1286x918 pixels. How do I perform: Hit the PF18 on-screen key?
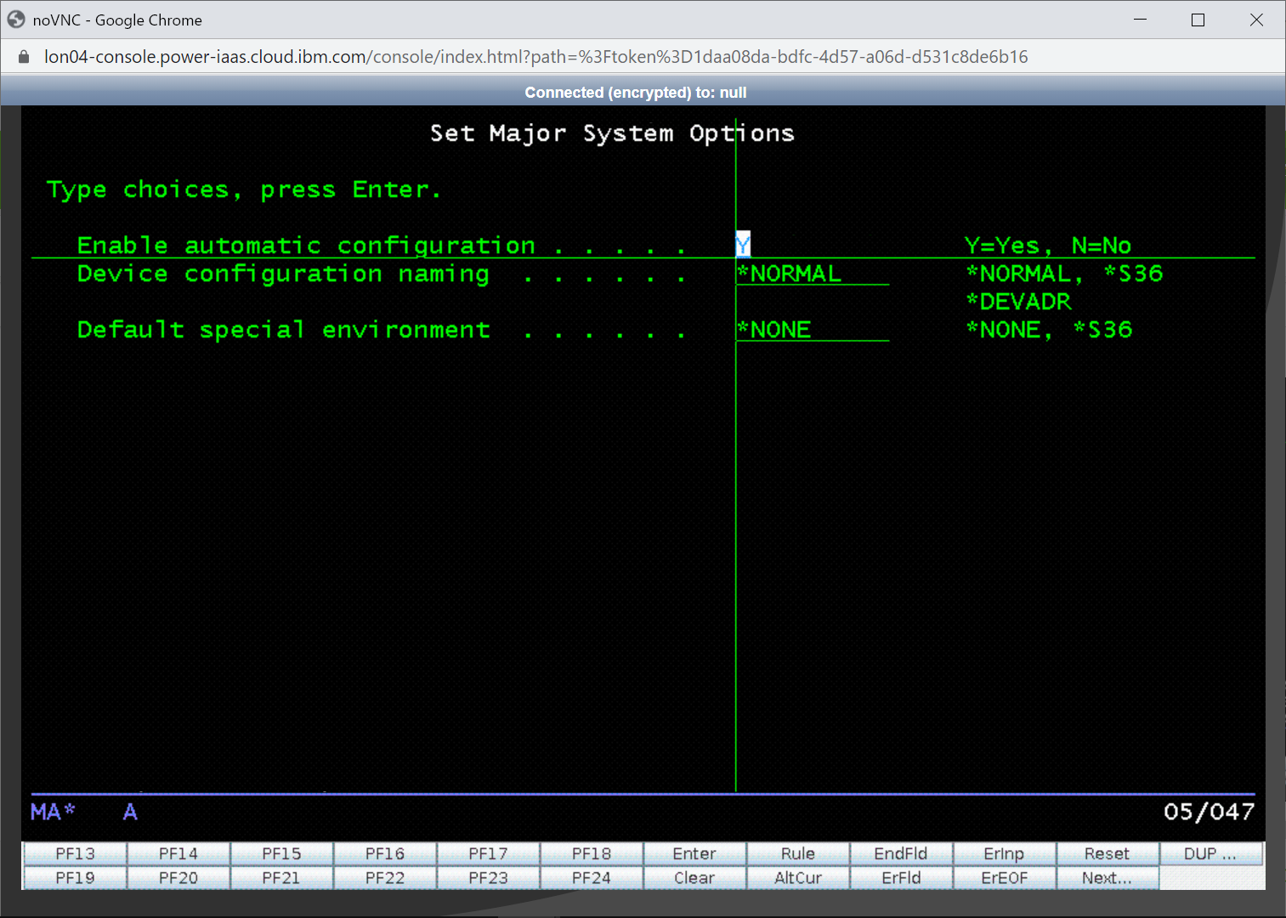tap(592, 853)
